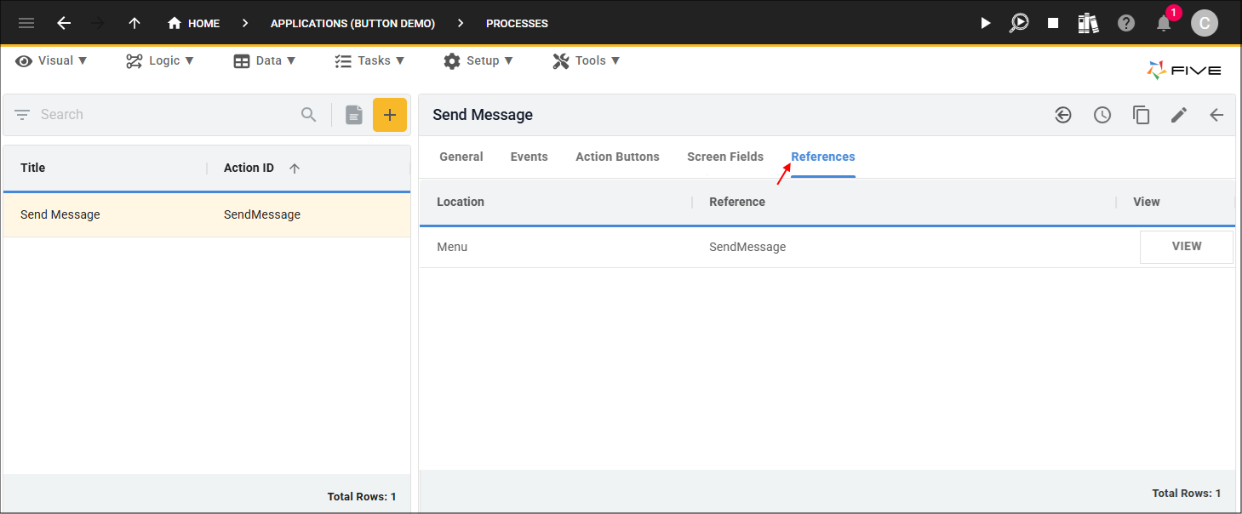This screenshot has width=1242, height=514.
Task: Click SendMessage action ID cell
Action: tap(262, 214)
